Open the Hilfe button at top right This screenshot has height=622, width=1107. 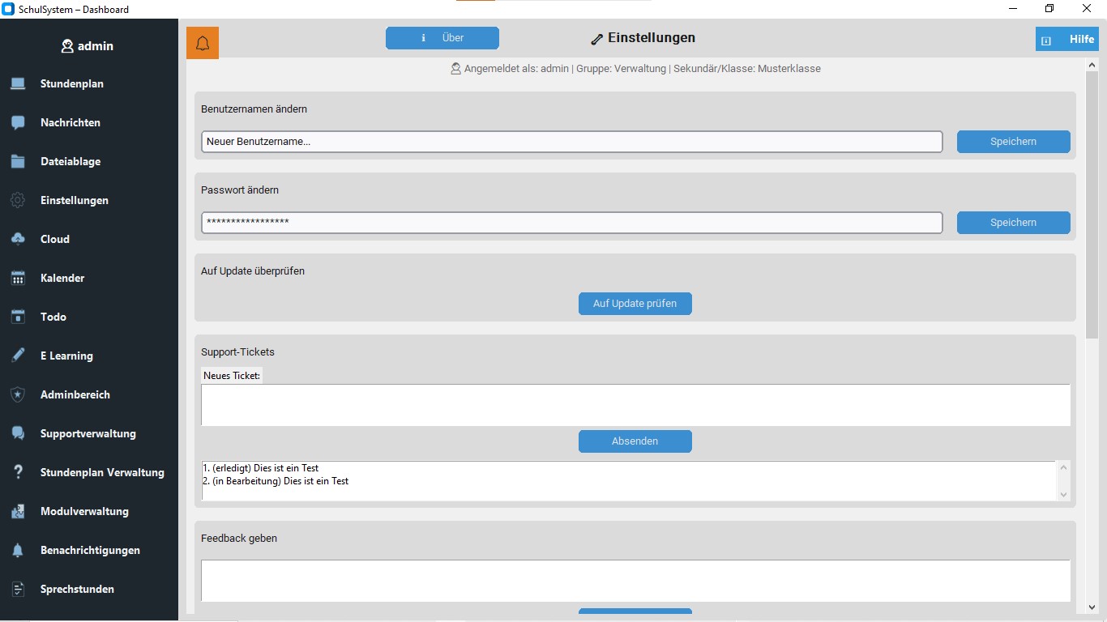click(1066, 39)
